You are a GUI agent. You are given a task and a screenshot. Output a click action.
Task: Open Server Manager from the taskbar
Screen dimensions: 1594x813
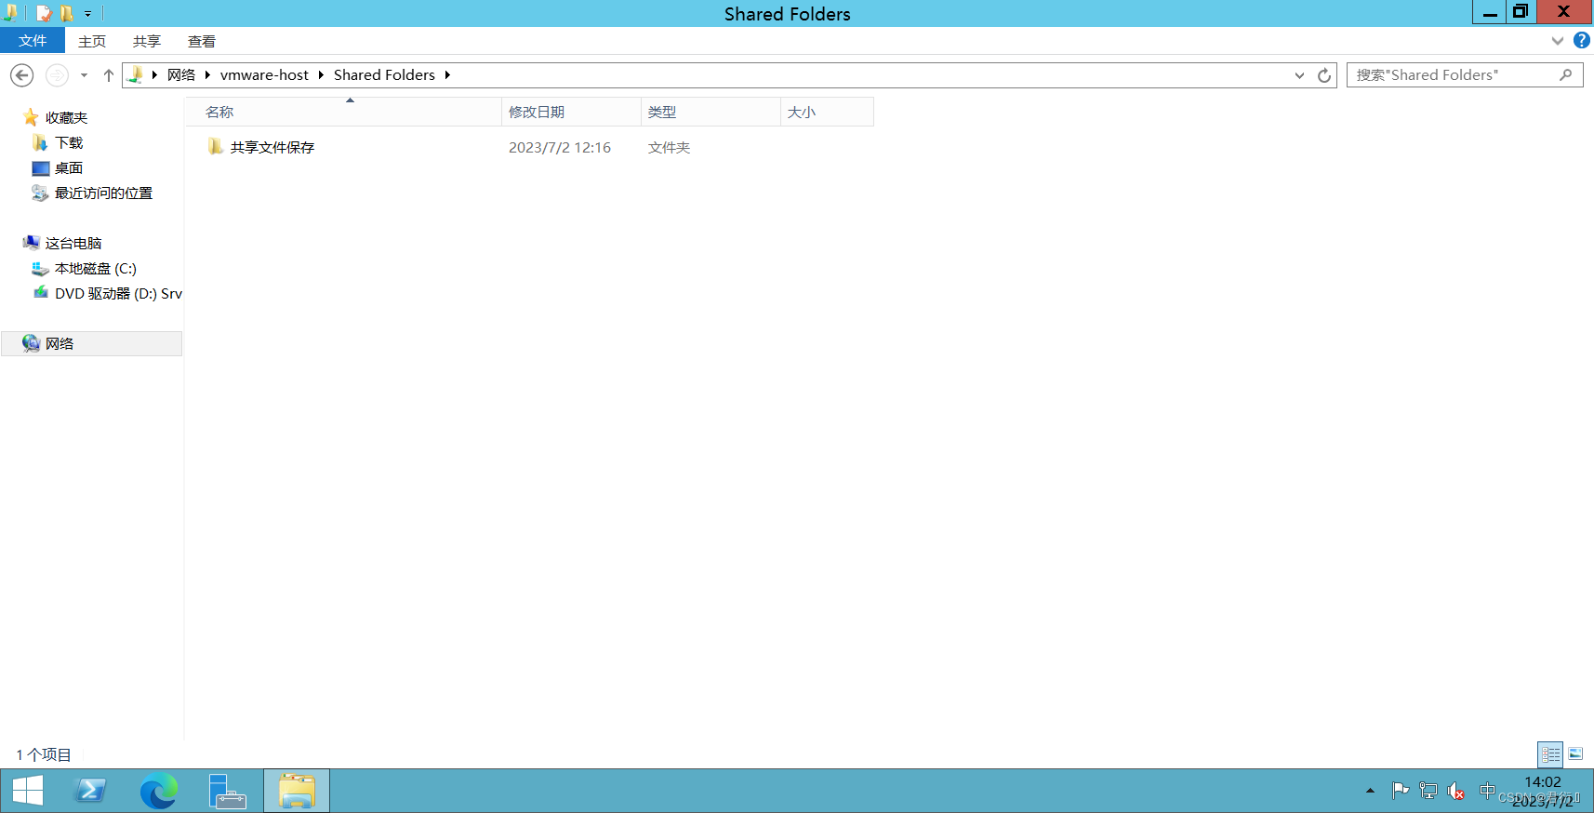pyautogui.click(x=227, y=791)
